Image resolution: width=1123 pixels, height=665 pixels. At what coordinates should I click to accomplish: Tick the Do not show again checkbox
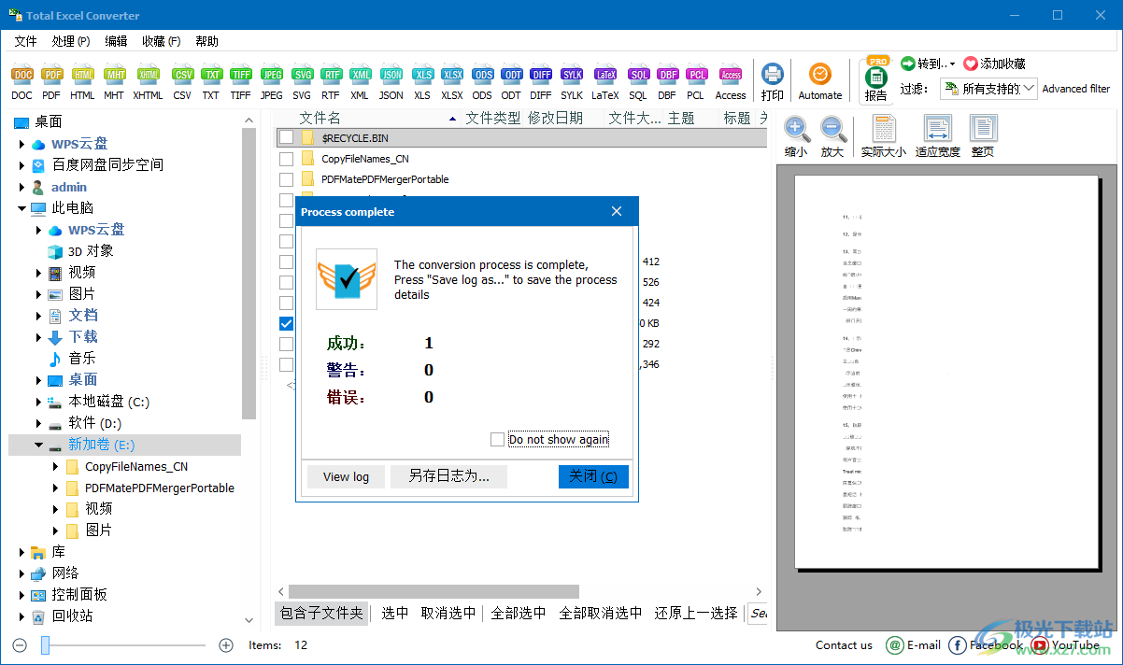(497, 439)
